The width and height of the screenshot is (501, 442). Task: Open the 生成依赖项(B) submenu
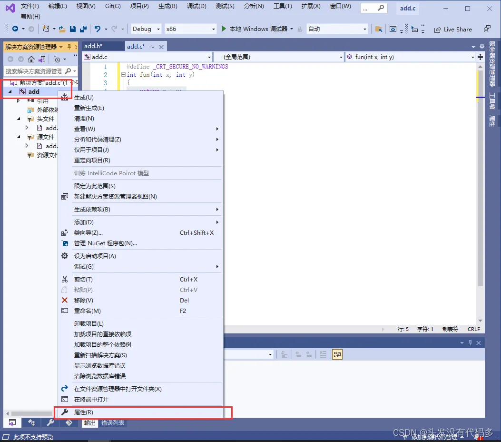tap(140, 209)
